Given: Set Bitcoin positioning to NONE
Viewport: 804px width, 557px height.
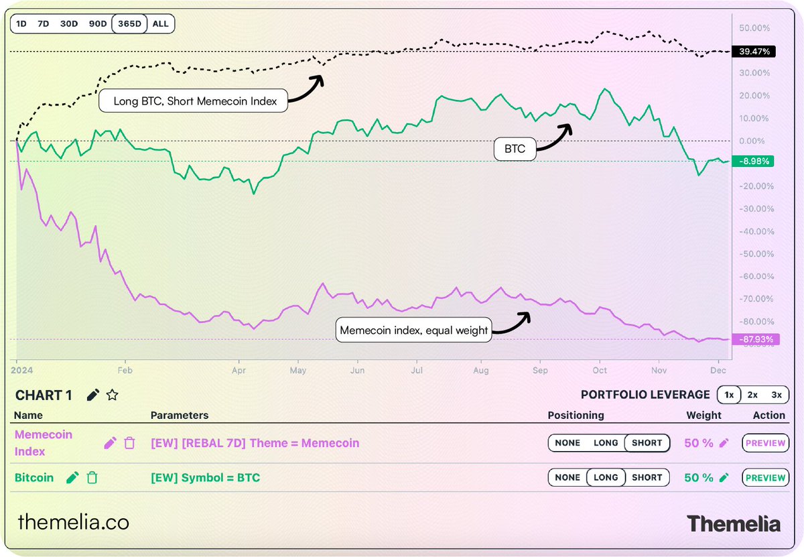Looking at the screenshot, I should 567,478.
